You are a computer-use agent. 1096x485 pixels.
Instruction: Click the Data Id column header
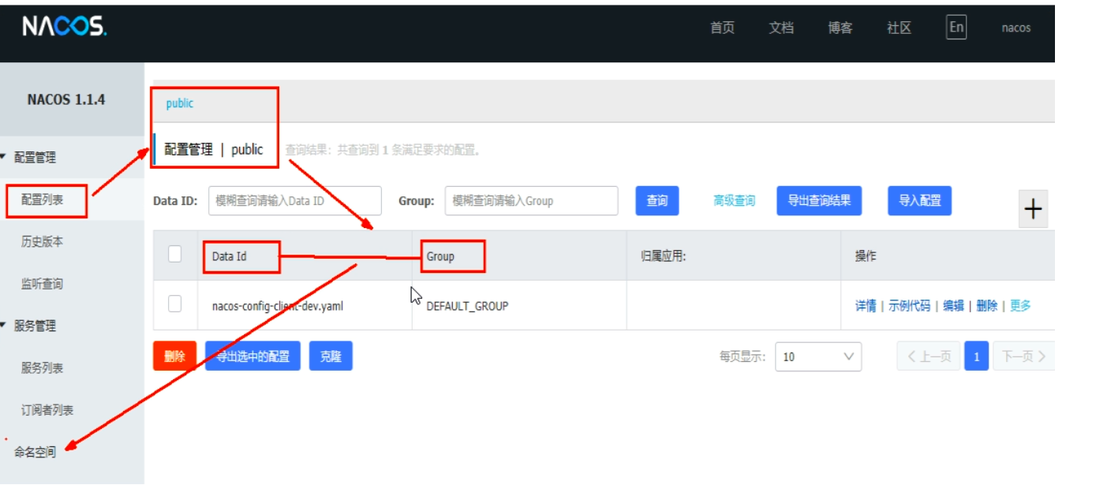(x=230, y=256)
